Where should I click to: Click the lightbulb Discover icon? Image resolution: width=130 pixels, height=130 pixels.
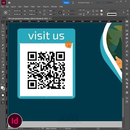tap(73, 3)
